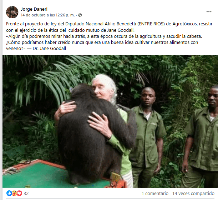Open Jorge Daneri's round profile picture
Screen dimensions: 218x200
12,12
